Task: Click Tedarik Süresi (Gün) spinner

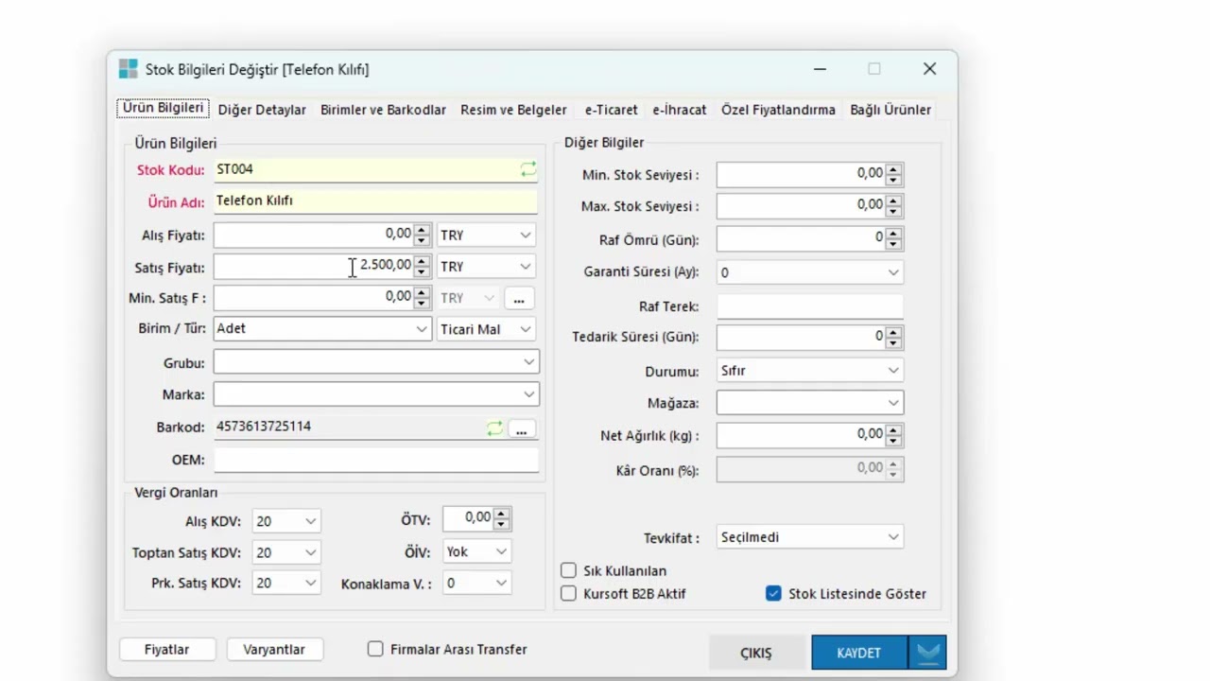Action: click(x=893, y=337)
